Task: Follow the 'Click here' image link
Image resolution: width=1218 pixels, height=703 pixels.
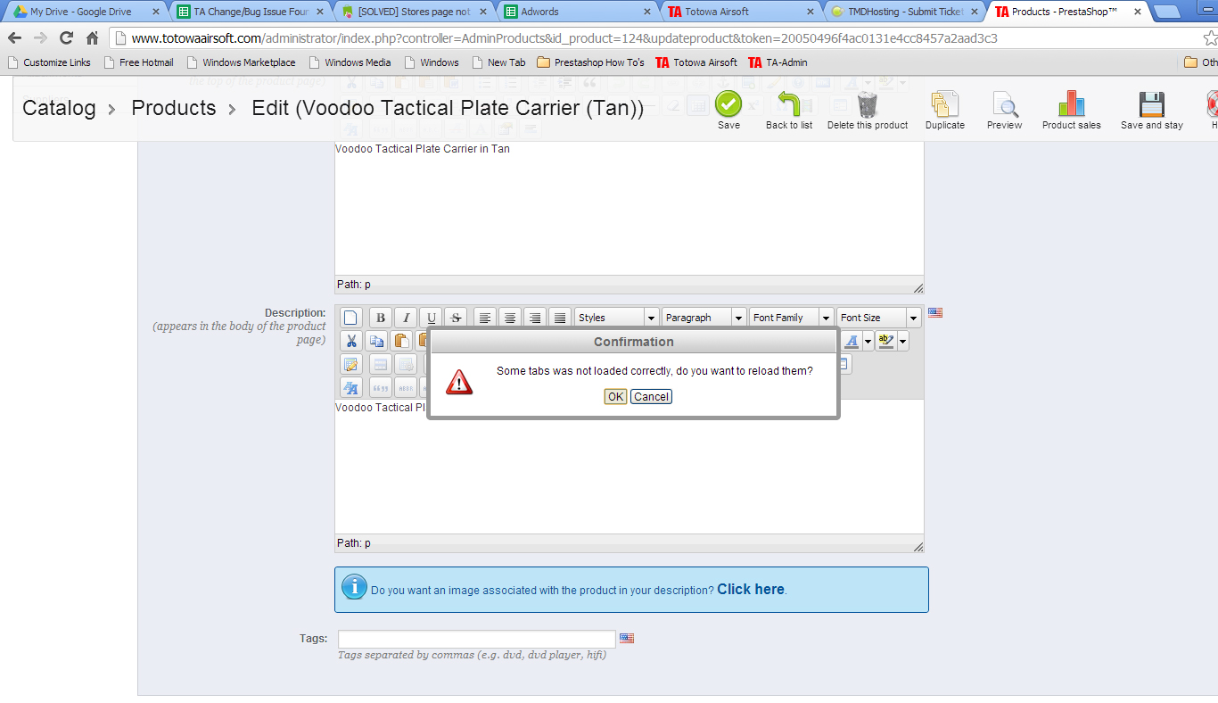Action: (751, 590)
